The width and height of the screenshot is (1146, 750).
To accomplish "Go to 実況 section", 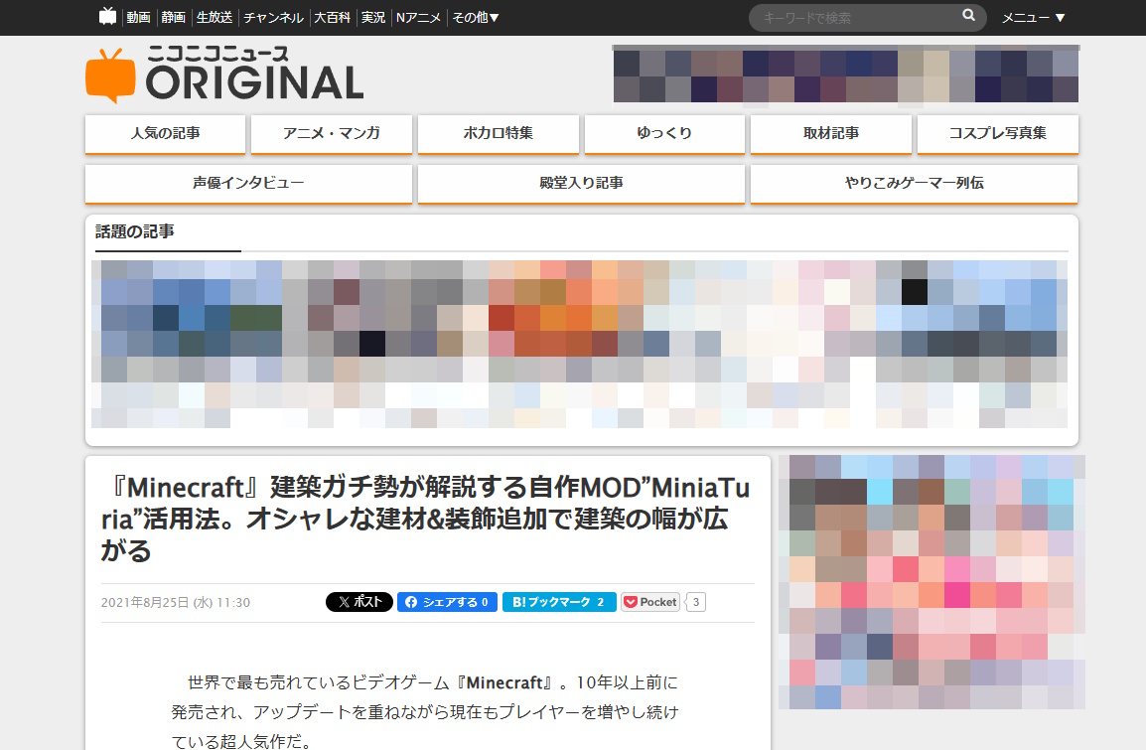I will click(372, 18).
